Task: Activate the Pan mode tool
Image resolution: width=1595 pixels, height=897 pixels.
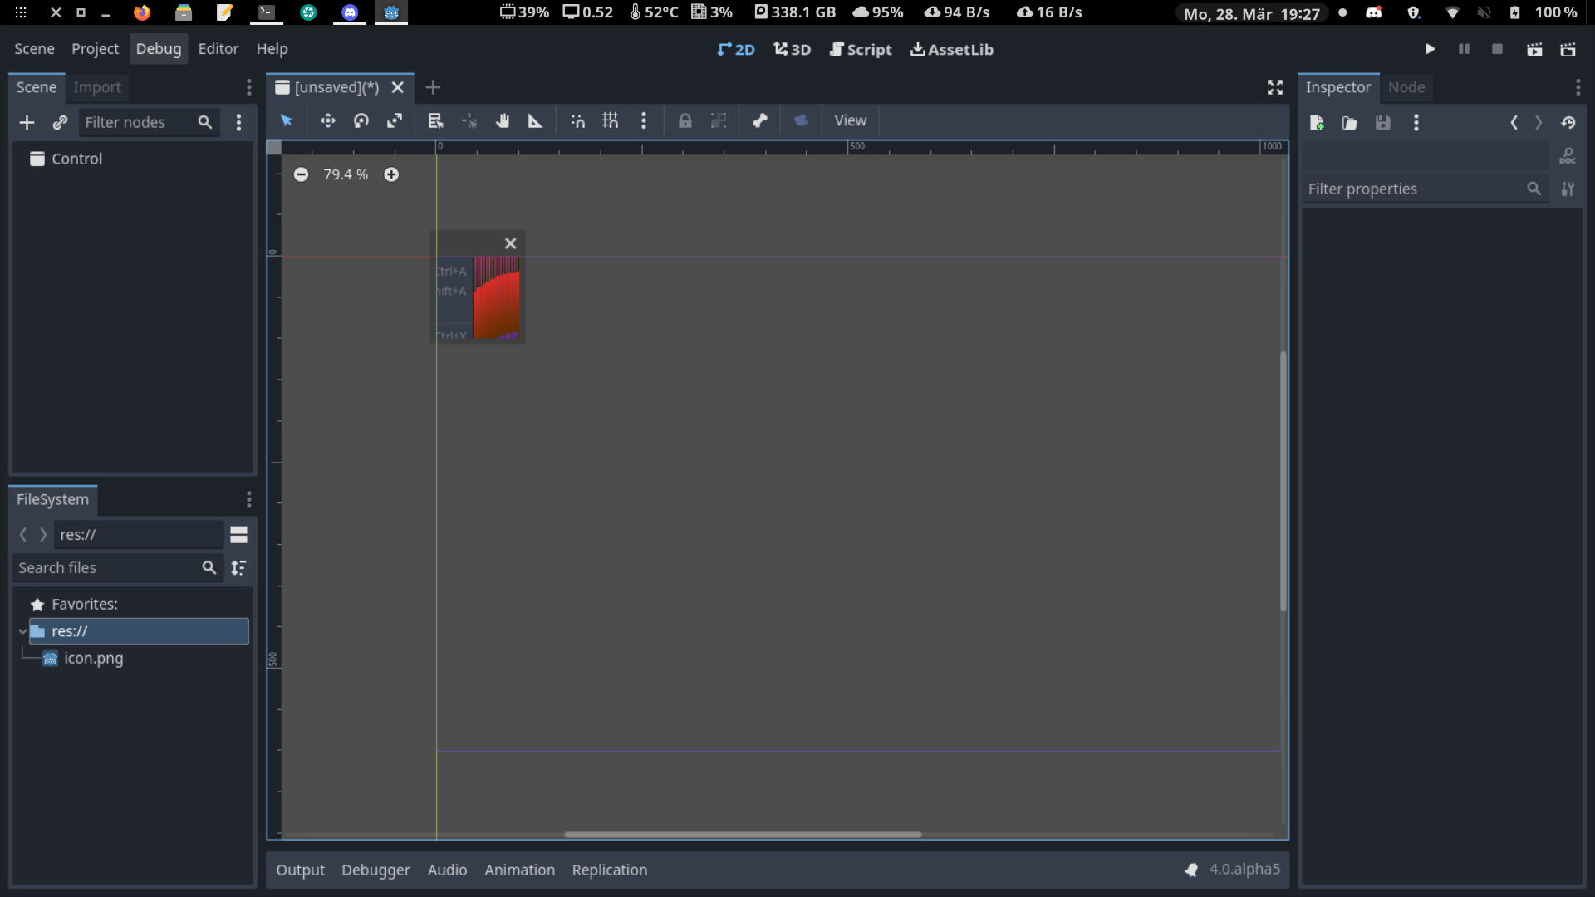Action: [x=503, y=120]
